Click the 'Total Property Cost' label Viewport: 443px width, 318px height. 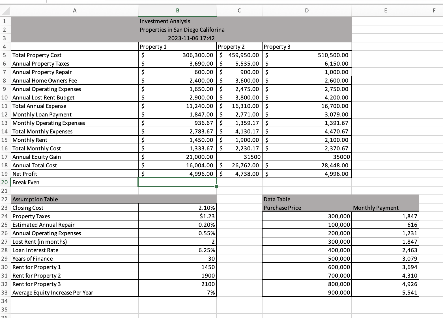37,55
